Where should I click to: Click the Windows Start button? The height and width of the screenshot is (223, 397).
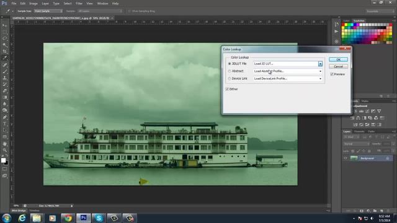click(6, 218)
